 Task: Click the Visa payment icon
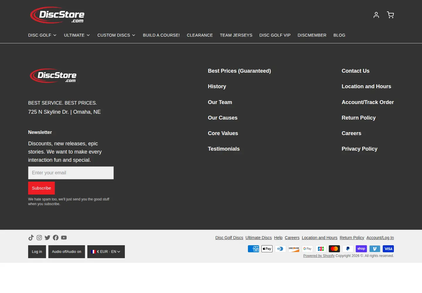(388, 249)
